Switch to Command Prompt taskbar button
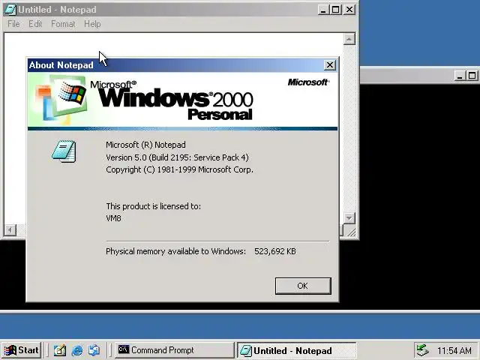 coord(175,350)
